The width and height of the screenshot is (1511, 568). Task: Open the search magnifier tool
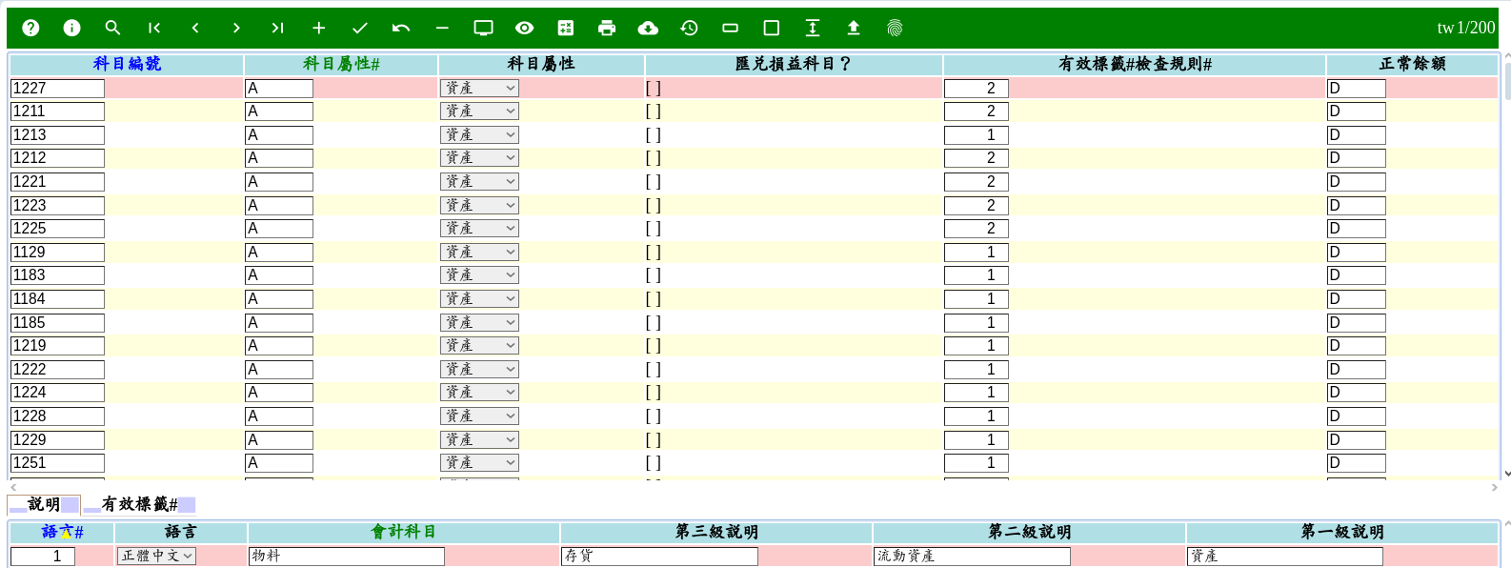pyautogui.click(x=112, y=29)
